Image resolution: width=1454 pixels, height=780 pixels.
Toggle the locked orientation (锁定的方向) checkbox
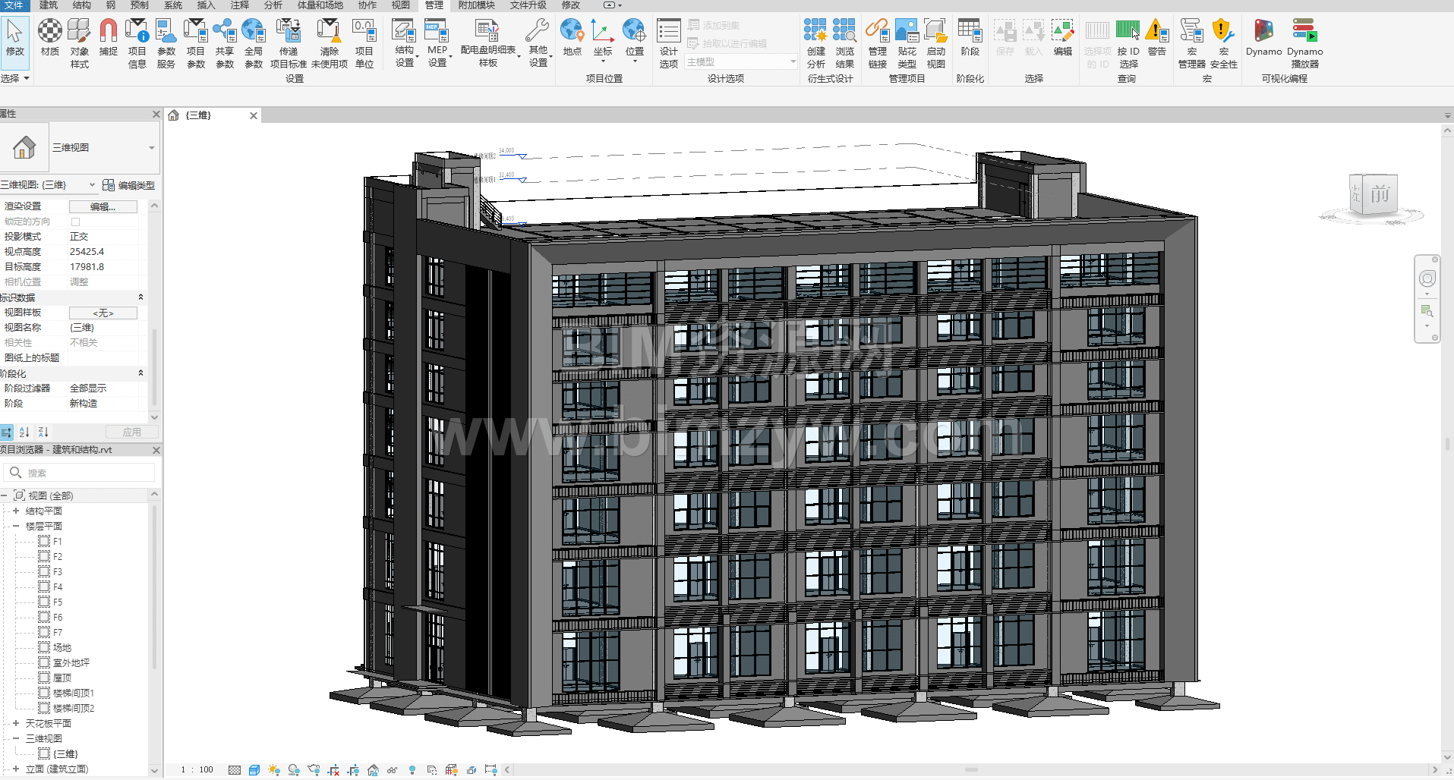[x=75, y=222]
